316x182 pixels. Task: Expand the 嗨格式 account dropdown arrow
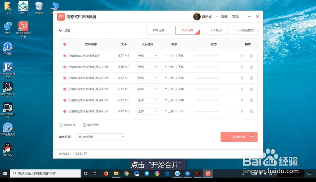[217, 17]
